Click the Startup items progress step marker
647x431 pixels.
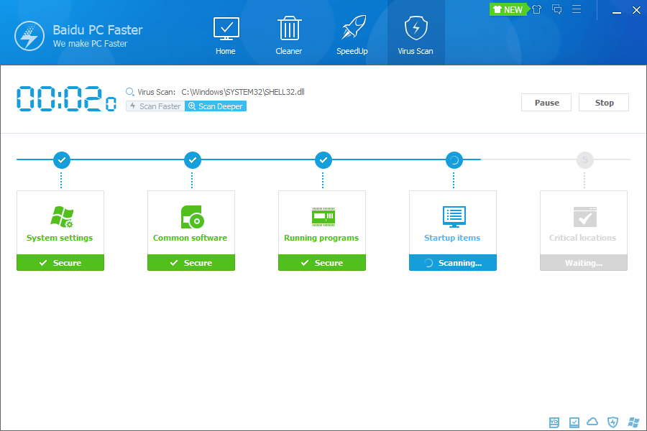click(454, 160)
